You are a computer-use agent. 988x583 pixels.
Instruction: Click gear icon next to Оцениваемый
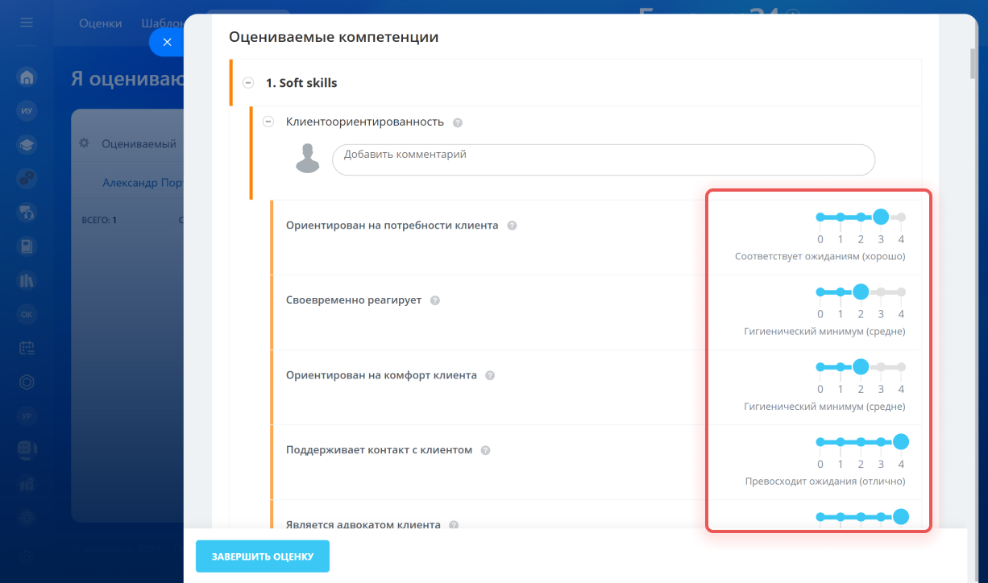tap(84, 143)
